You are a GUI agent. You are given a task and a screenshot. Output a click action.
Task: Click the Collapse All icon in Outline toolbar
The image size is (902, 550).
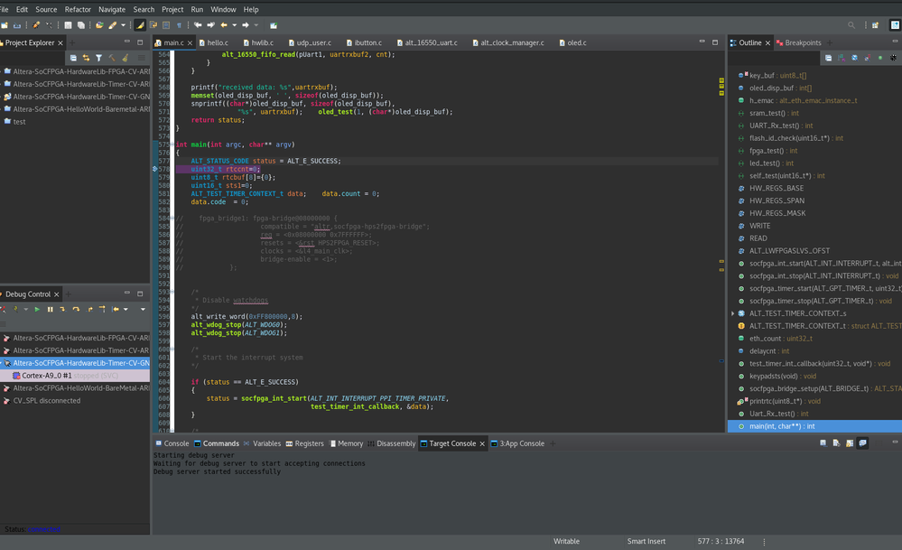point(828,58)
